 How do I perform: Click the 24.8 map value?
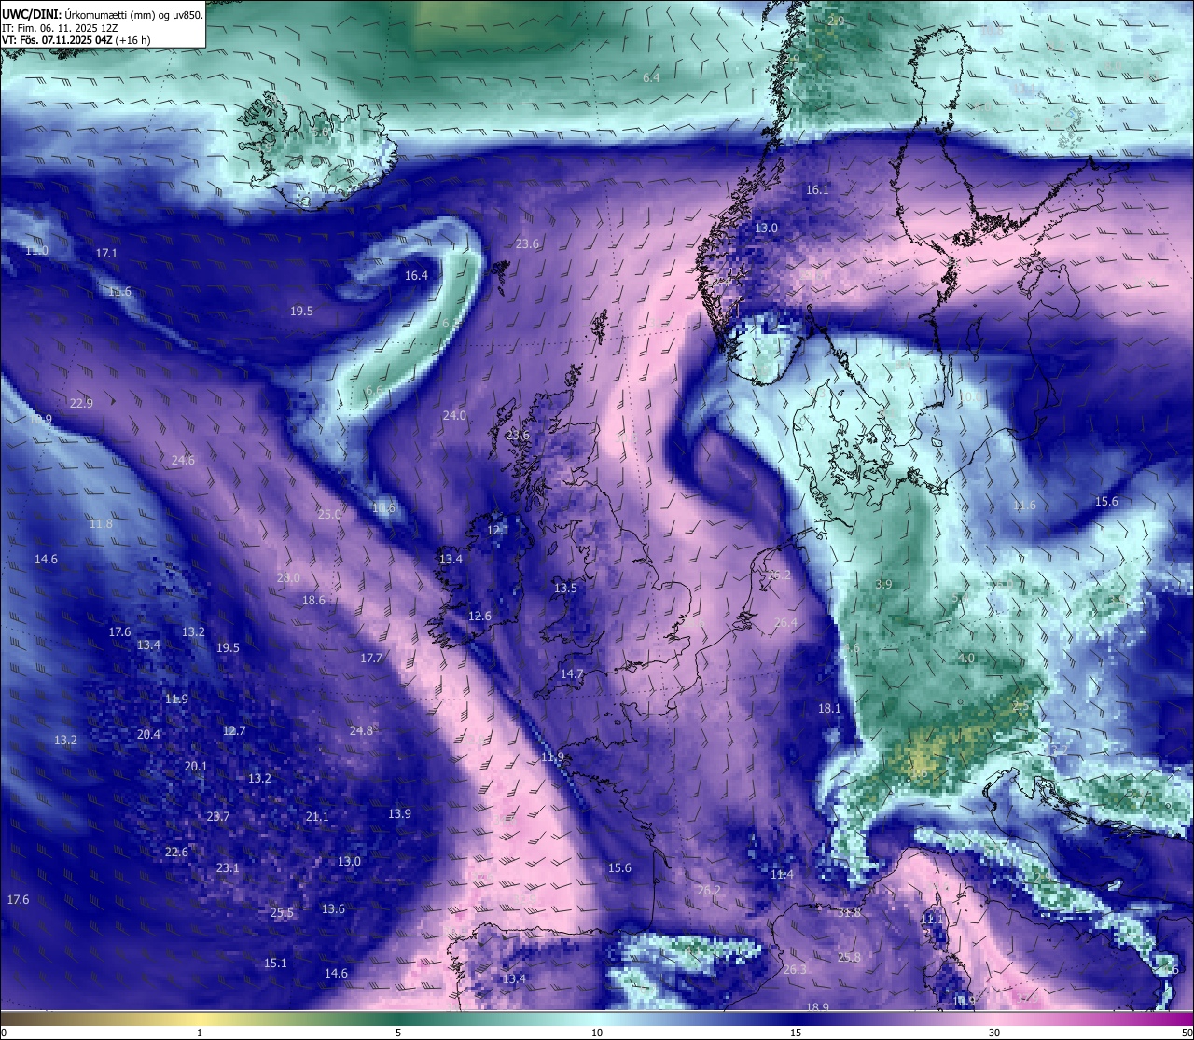click(x=361, y=730)
